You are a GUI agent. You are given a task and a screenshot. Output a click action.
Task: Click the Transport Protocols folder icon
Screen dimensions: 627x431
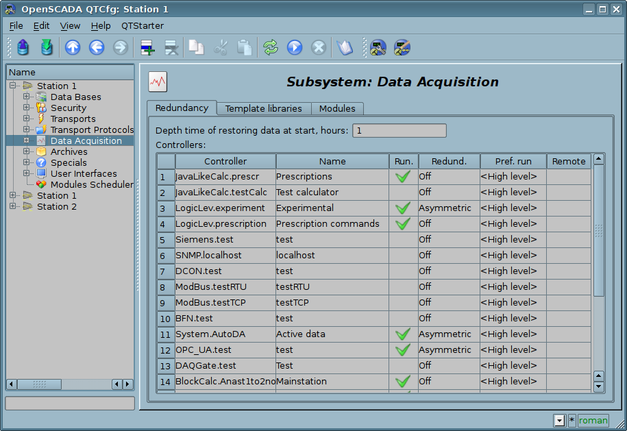coord(41,130)
